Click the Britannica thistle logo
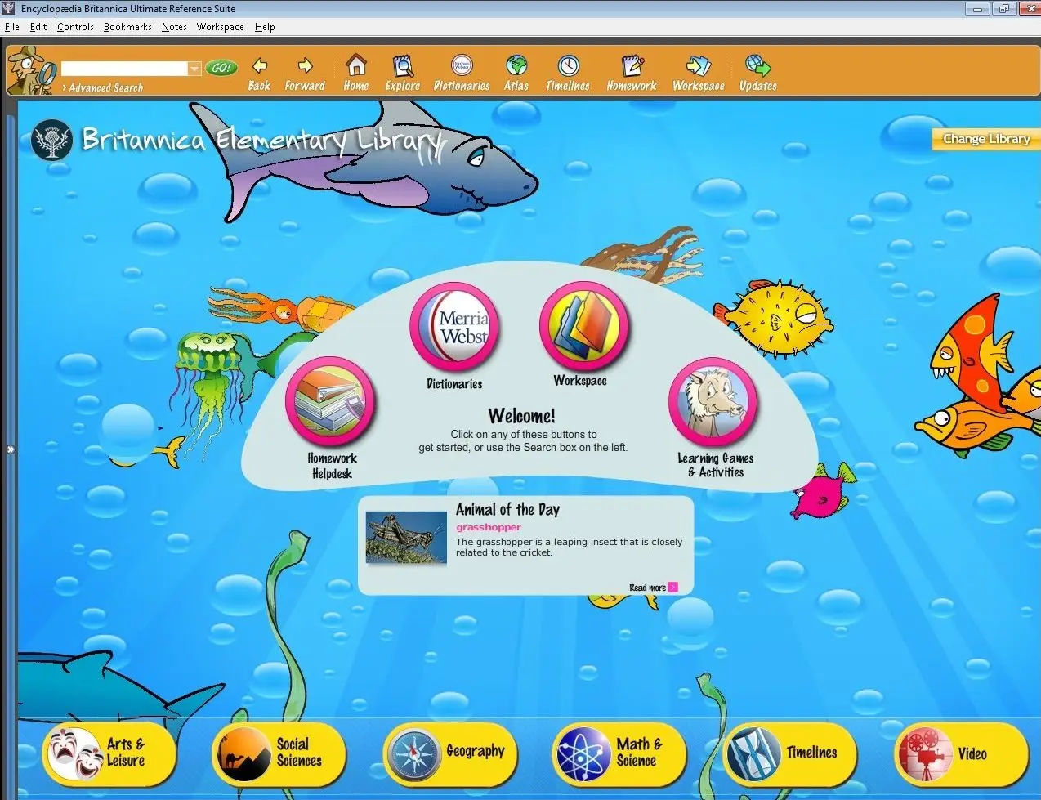The height and width of the screenshot is (800, 1041). click(52, 141)
